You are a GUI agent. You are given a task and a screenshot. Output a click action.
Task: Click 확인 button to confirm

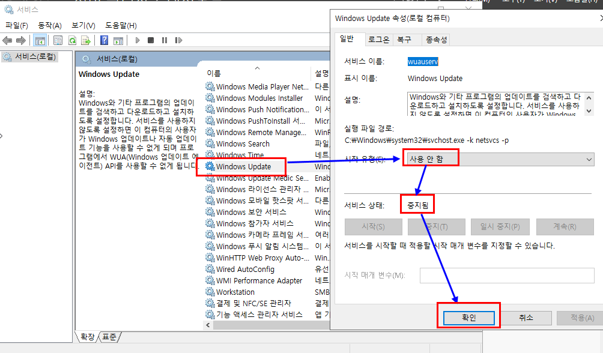[469, 318]
